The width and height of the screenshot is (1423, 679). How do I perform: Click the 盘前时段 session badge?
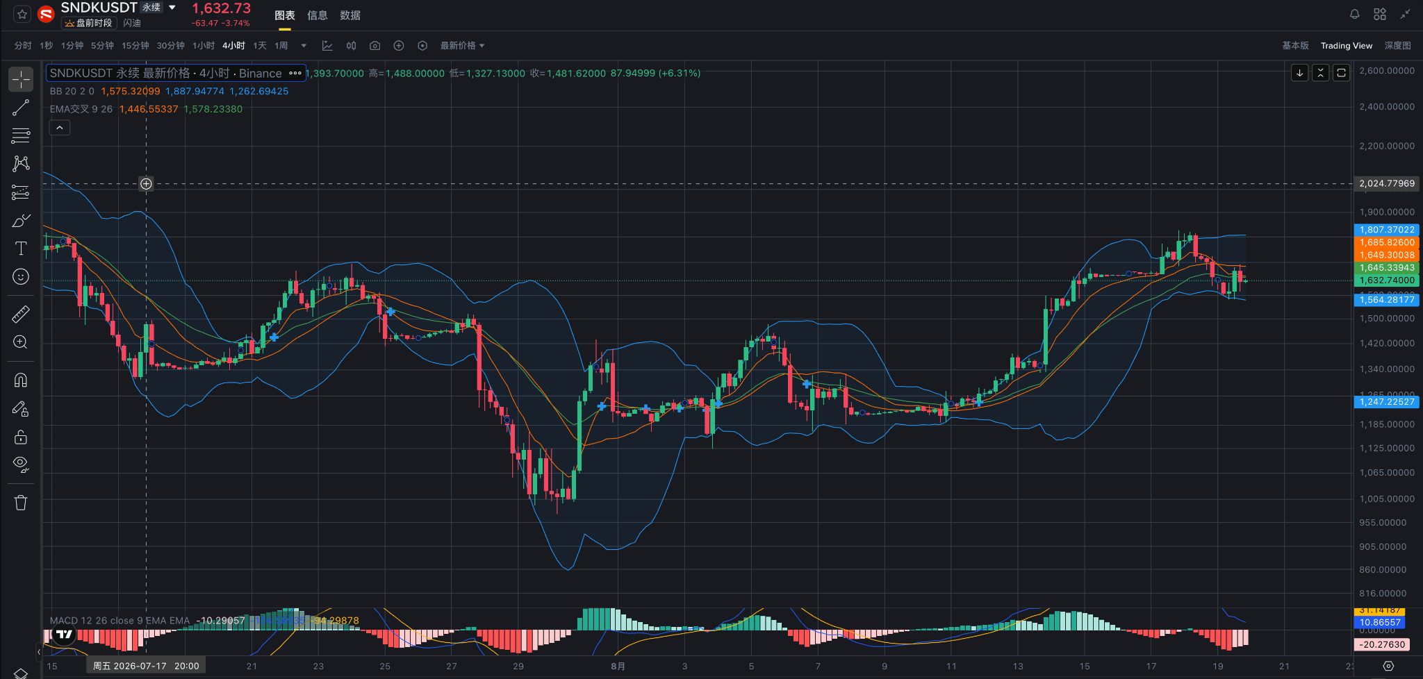click(x=89, y=23)
